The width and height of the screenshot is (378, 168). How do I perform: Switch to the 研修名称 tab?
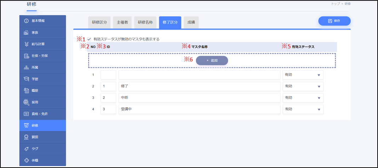tap(145, 22)
